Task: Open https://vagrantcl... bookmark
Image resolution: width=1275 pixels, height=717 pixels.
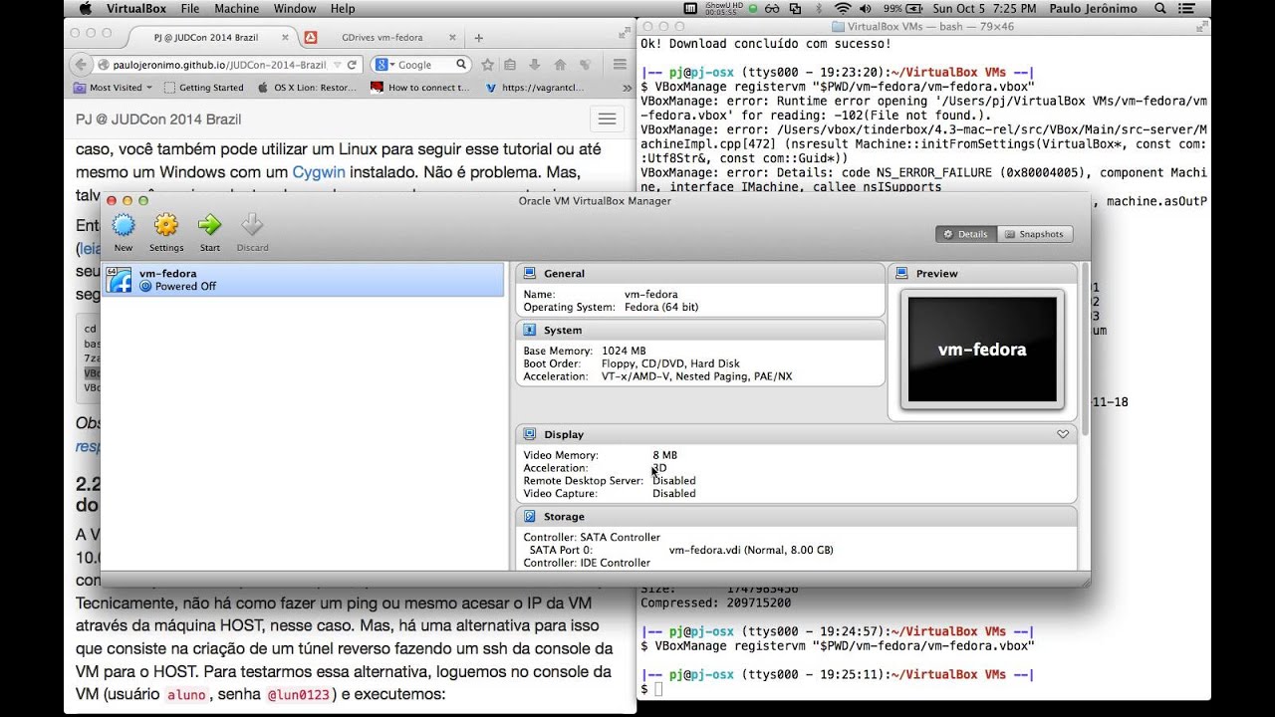Action: [x=535, y=88]
